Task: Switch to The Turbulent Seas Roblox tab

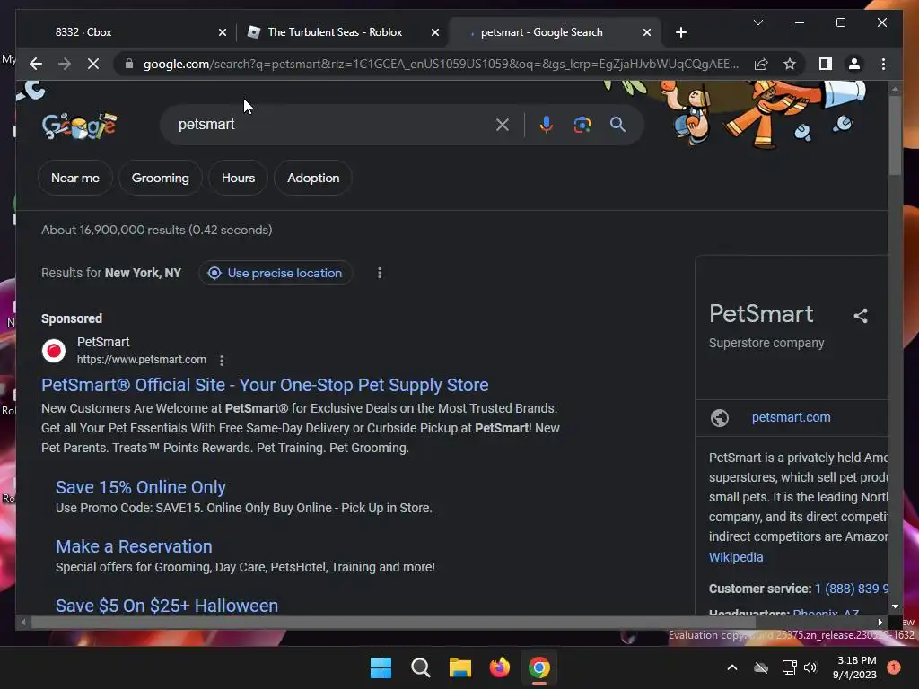Action: 335,32
